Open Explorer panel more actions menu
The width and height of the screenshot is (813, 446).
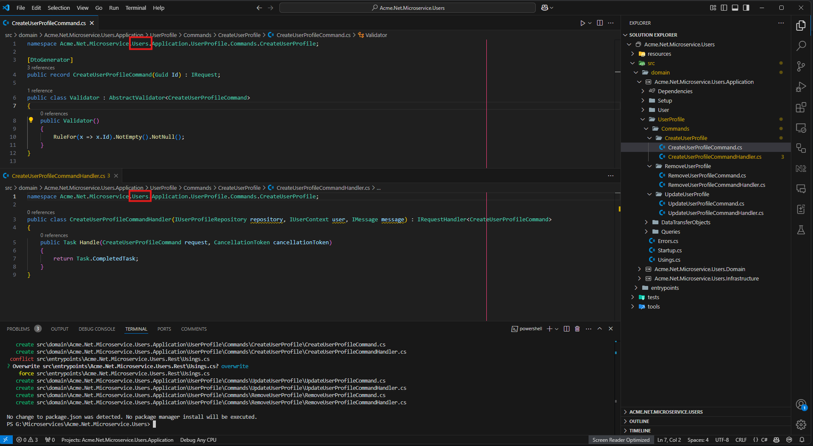coord(781,23)
